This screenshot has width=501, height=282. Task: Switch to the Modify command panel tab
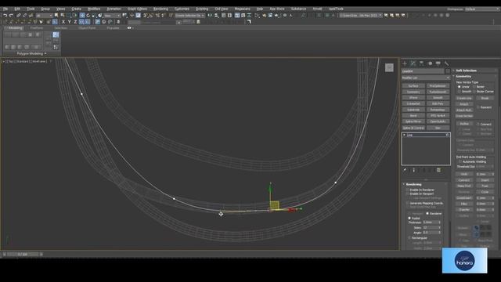click(x=413, y=63)
